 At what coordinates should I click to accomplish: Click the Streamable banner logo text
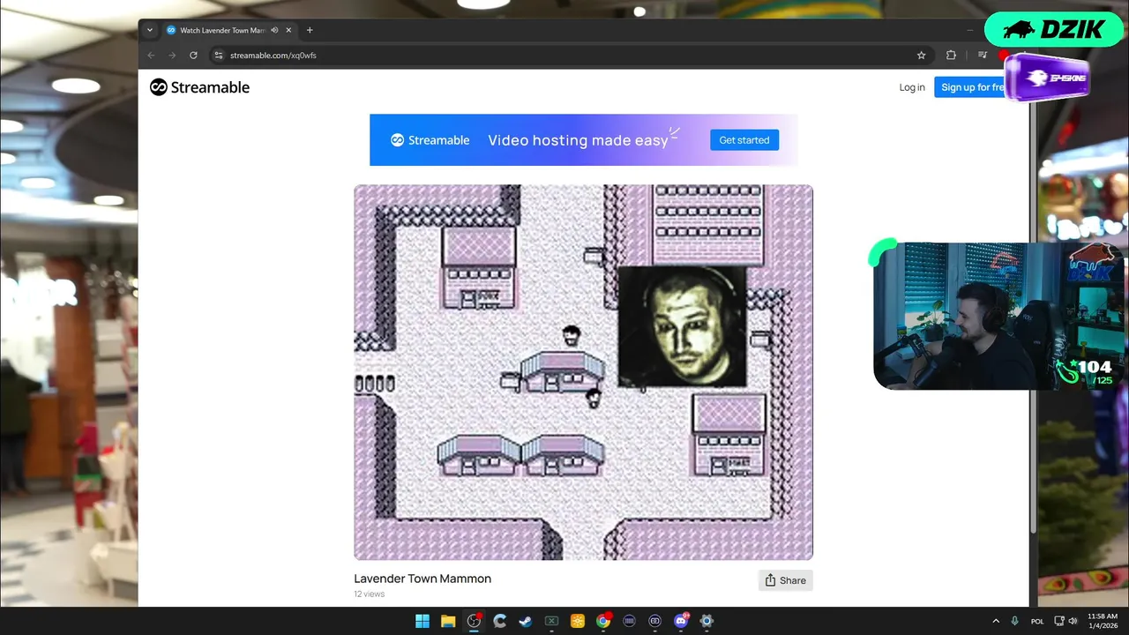[x=430, y=140]
